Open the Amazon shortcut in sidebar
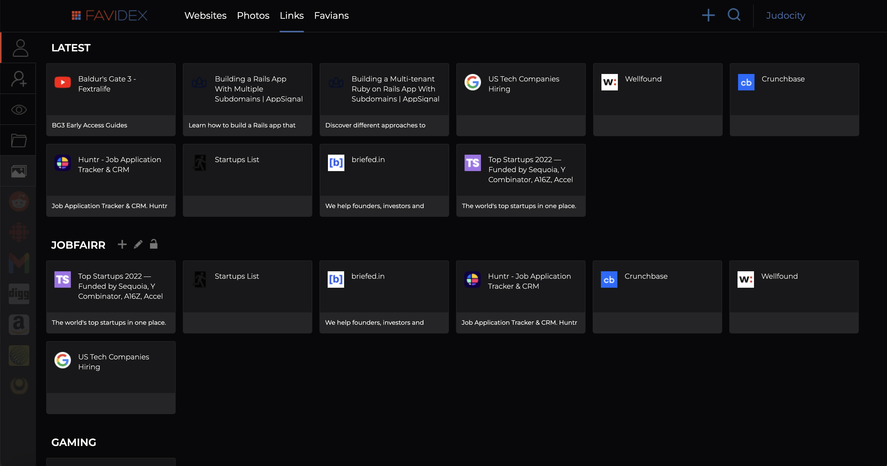Screen dimensions: 887x466 [18, 324]
